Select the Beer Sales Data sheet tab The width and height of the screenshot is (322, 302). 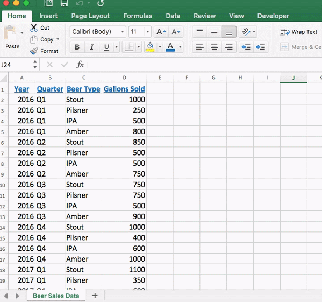[56, 296]
